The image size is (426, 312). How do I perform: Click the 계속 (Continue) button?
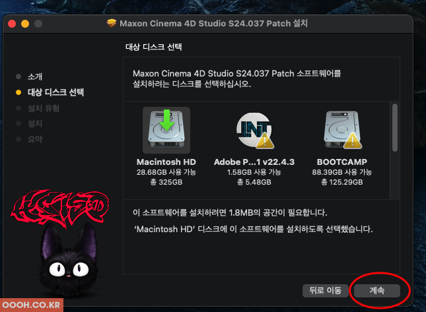(x=377, y=291)
